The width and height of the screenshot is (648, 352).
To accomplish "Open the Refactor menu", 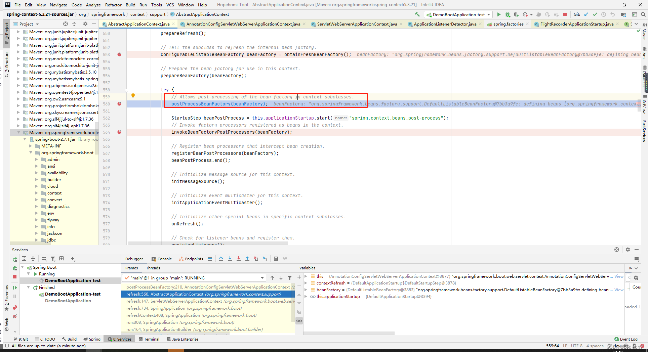I will [113, 5].
